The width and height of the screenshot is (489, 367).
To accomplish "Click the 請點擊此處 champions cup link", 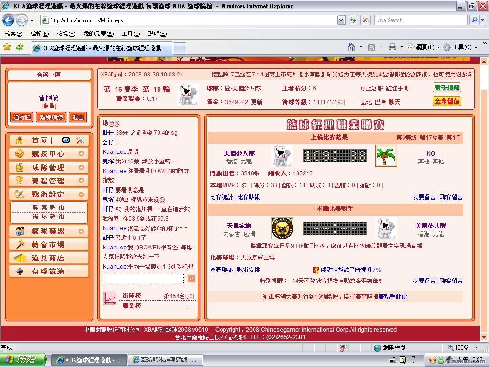I will point(393,296).
